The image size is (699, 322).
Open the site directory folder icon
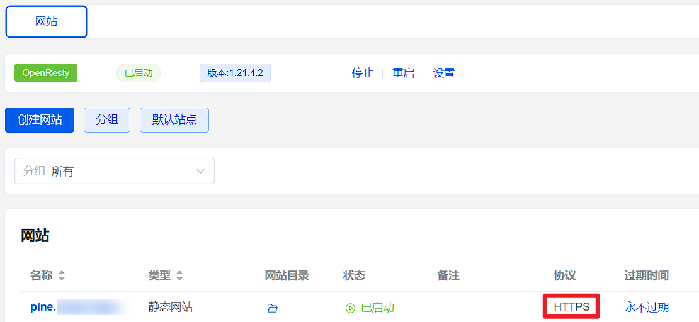point(273,308)
